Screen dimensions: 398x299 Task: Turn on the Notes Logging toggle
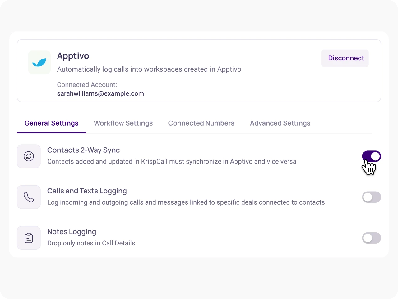click(x=372, y=238)
